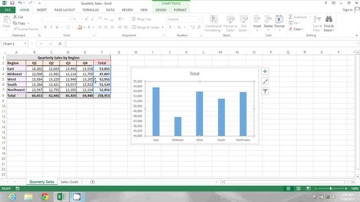Viewport: 360px width, 202px height.
Task: Undo the last action
Action: (x=20, y=3)
